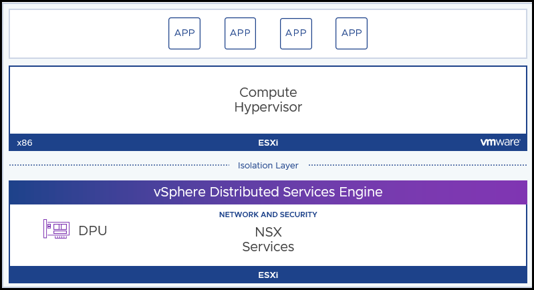Click the DPU card icon

click(x=57, y=229)
